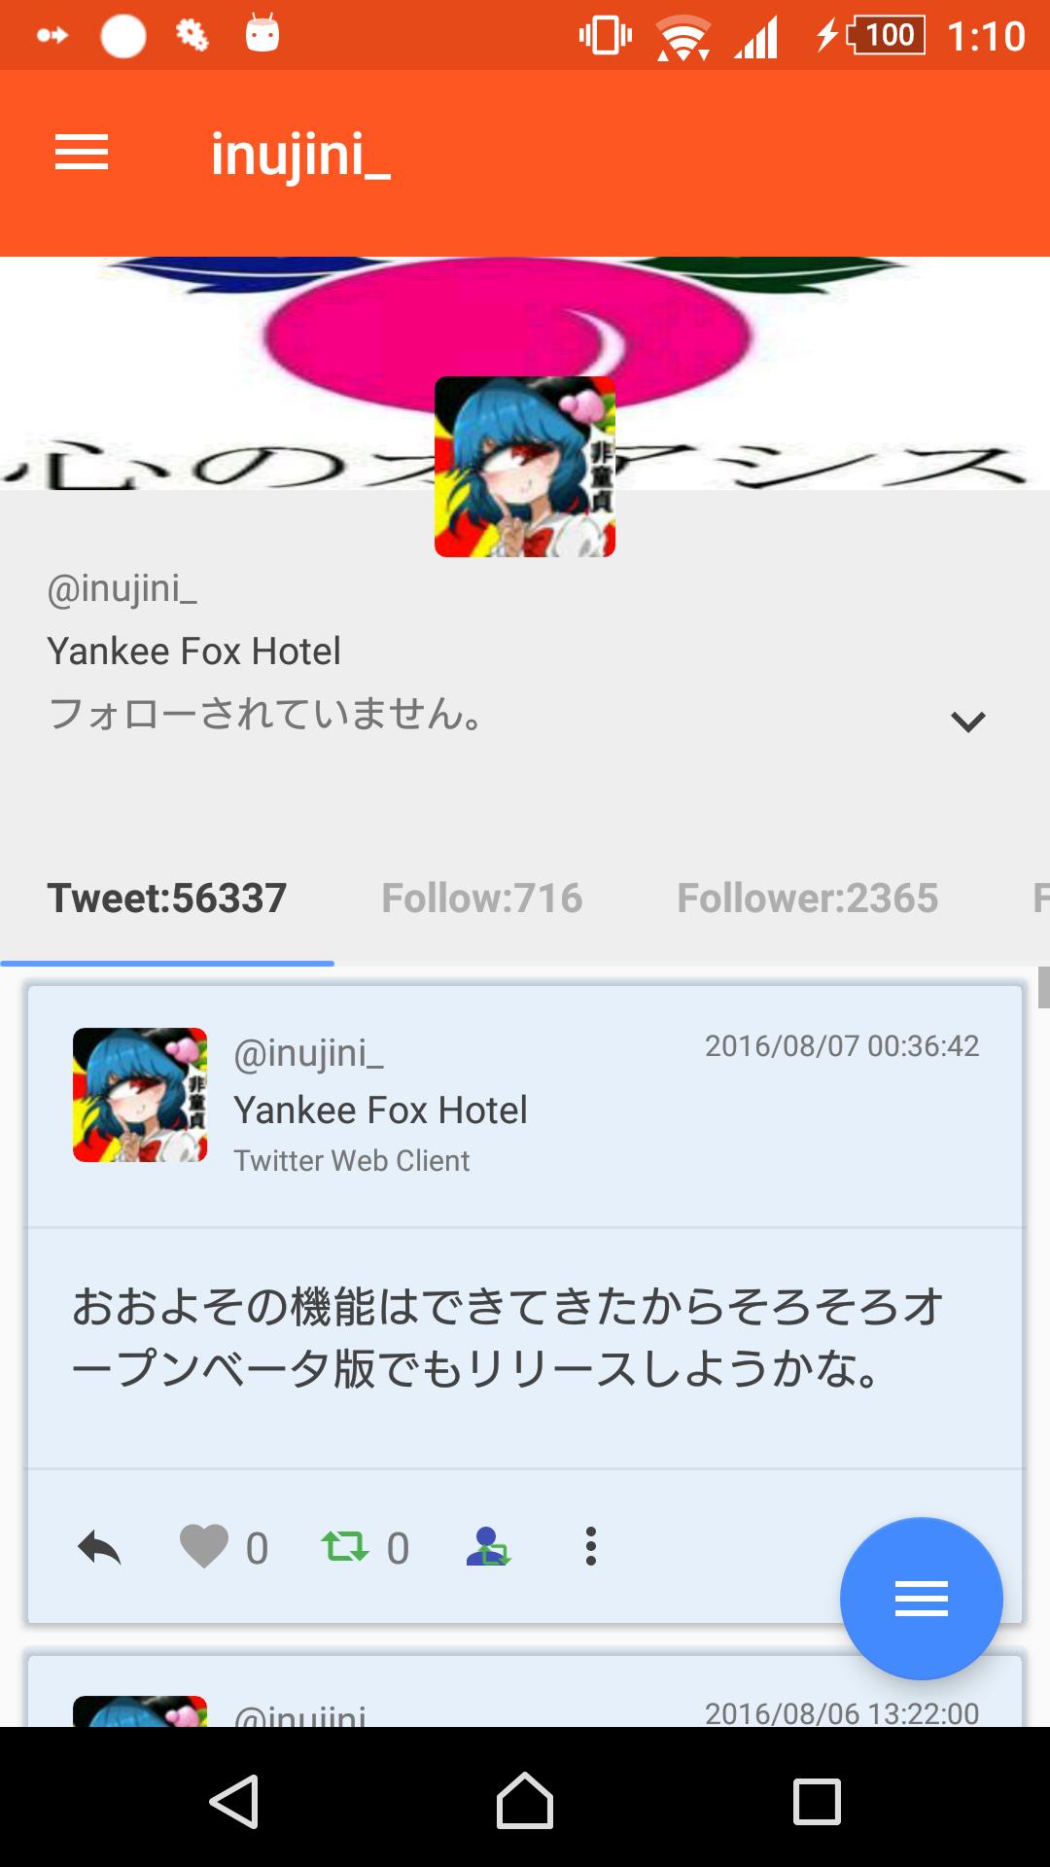Tap the blue user retweet icon
The height and width of the screenshot is (1867, 1050).
[488, 1546]
